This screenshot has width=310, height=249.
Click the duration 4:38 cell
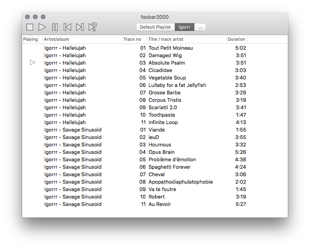click(x=241, y=160)
